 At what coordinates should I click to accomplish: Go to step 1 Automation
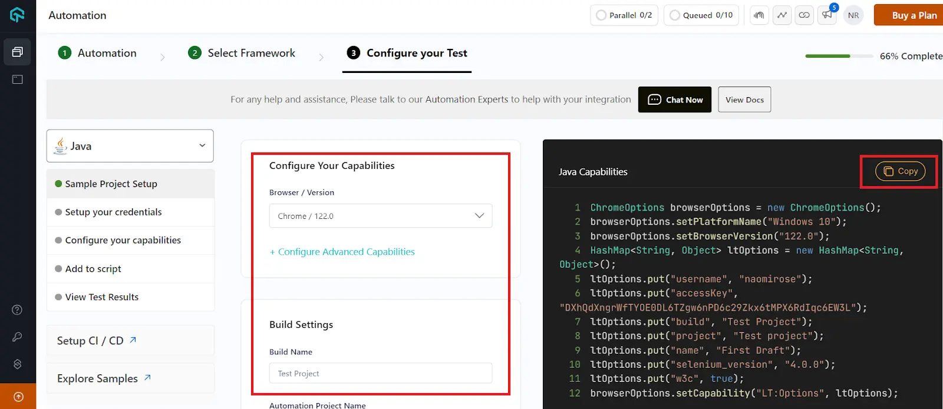pos(97,53)
